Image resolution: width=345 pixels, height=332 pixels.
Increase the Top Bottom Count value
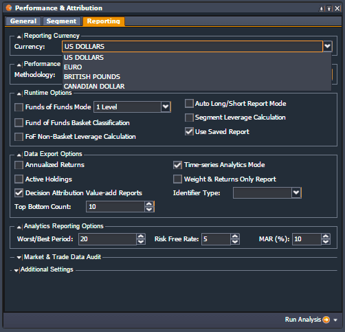tap(149, 203)
